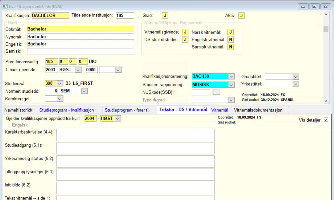This screenshot has width=334, height=200.
Task: Click the Karakterbeskrivelse (4.4) text field
Action: tap(135, 135)
